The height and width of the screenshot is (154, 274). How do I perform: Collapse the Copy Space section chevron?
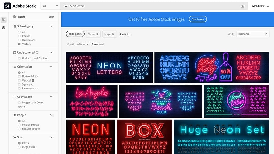[51, 97]
